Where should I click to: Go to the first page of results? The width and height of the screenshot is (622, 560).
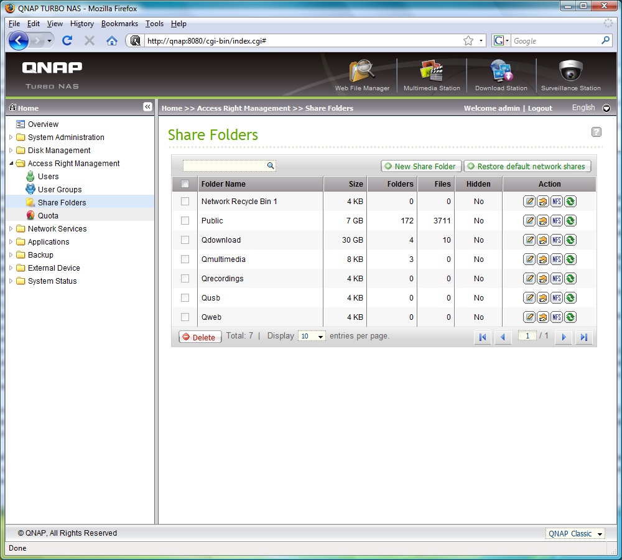point(483,337)
